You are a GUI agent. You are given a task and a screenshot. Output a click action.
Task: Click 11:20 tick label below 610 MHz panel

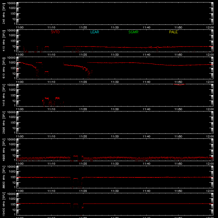pyautogui.click(x=83, y=82)
